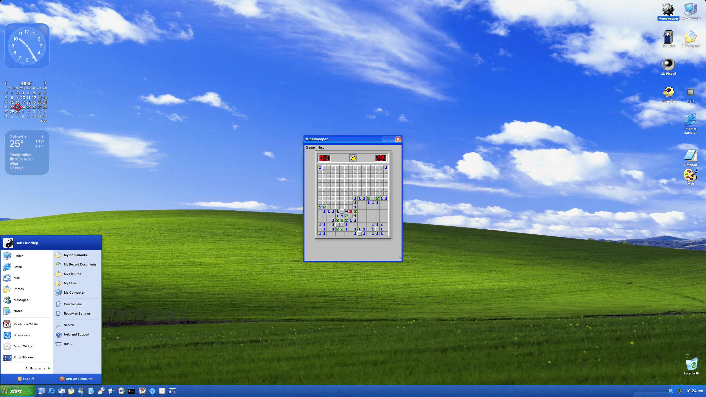This screenshot has height=397, width=706.
Task: Click the Rainlendar calendar taskbar icon
Action: [142, 391]
